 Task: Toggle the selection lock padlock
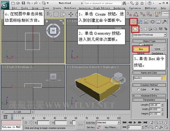(x=26, y=122)
